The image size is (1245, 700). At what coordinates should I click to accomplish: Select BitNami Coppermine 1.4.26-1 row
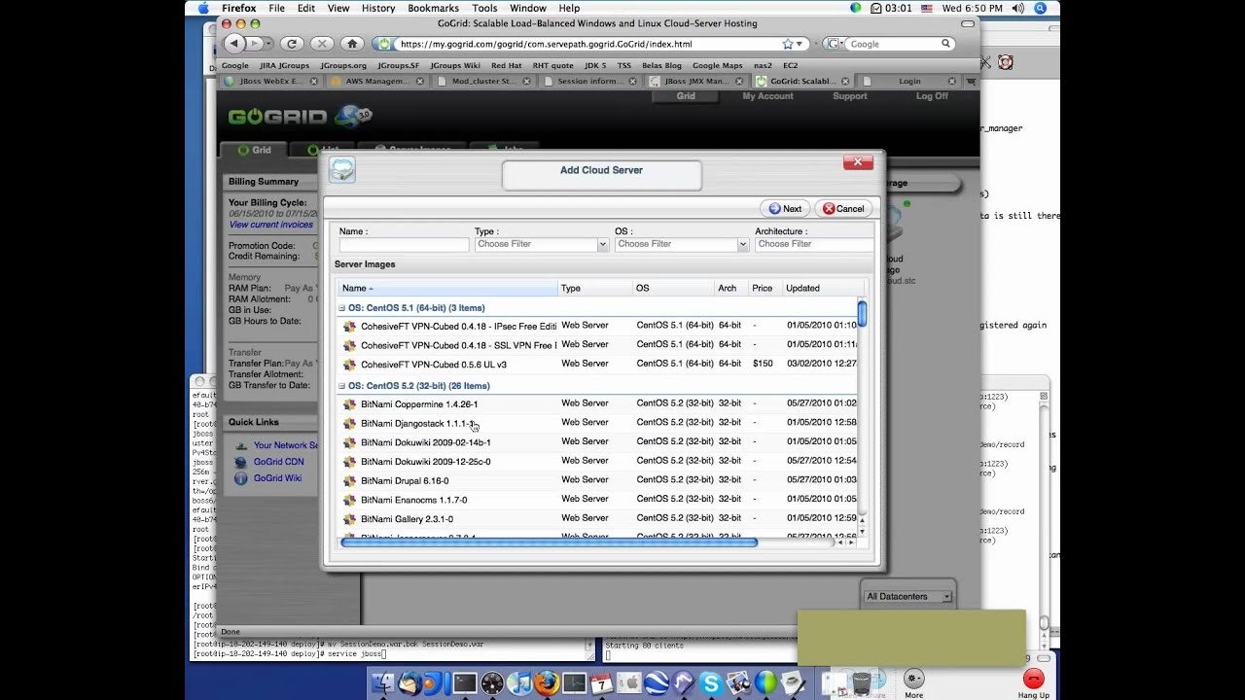click(x=598, y=403)
